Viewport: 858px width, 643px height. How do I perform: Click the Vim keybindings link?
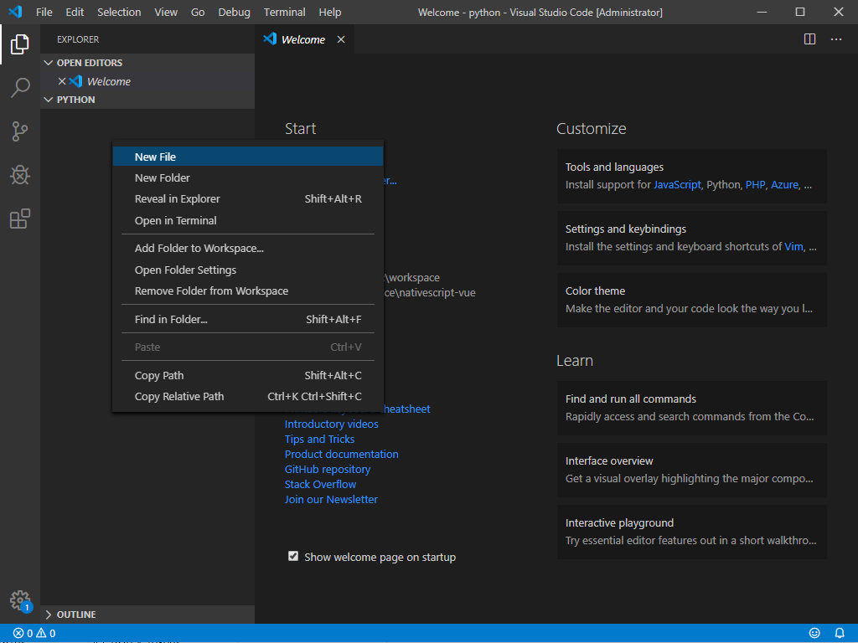(794, 247)
